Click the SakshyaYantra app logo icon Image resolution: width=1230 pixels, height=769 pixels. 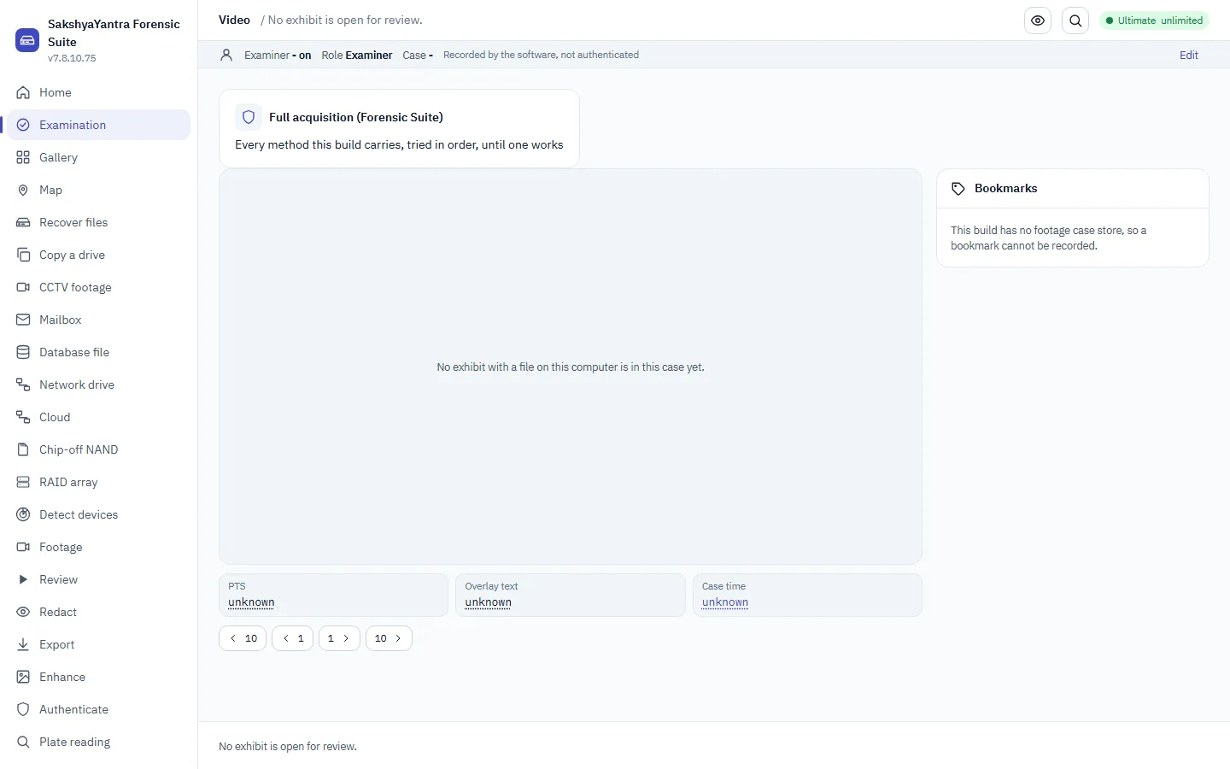coord(27,40)
